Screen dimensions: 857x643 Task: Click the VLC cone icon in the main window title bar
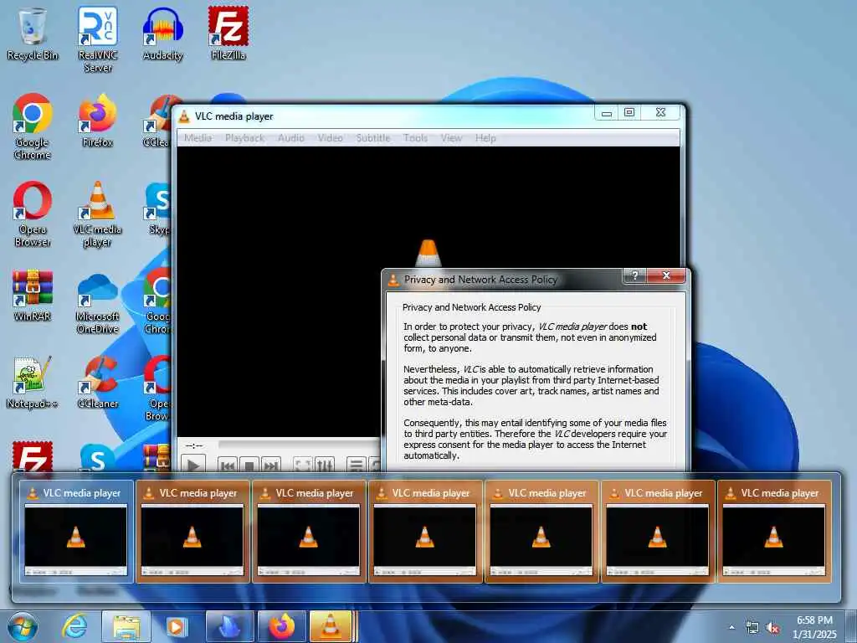[x=185, y=116]
